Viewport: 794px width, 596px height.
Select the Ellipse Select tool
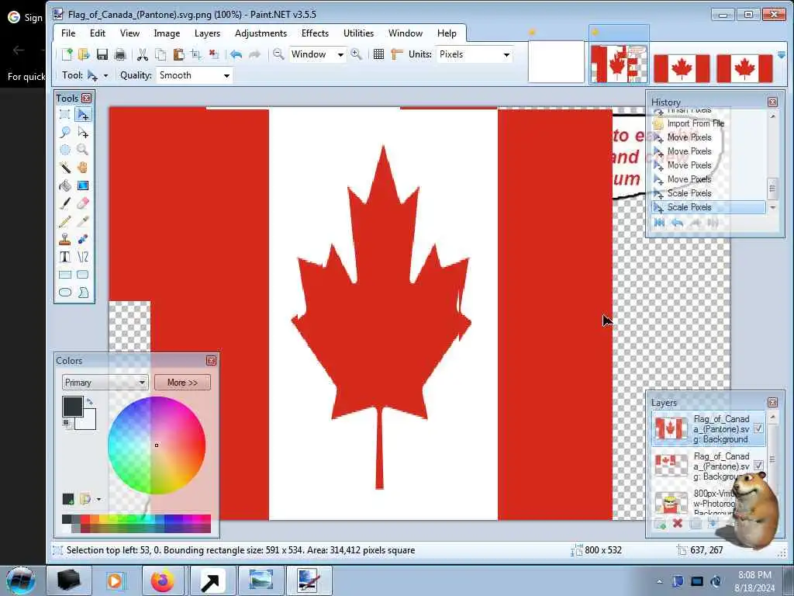coord(65,150)
